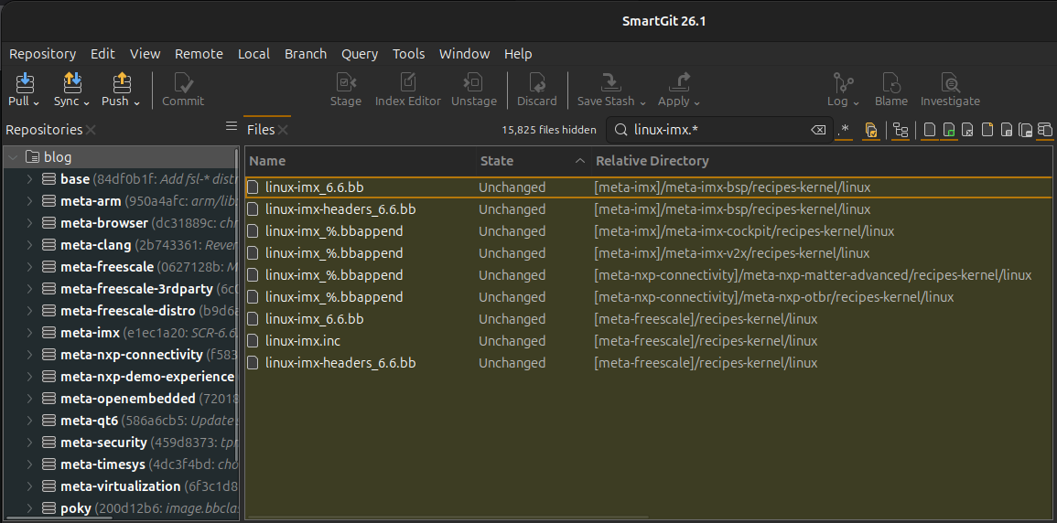Toggle the page with orange corner filter

[987, 130]
